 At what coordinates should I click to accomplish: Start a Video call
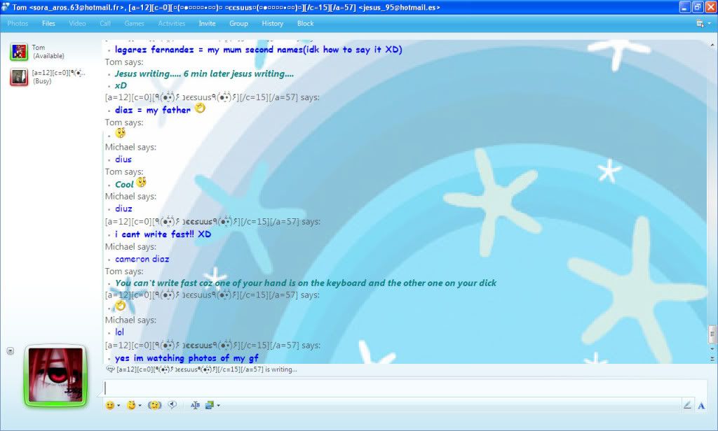[x=77, y=23]
